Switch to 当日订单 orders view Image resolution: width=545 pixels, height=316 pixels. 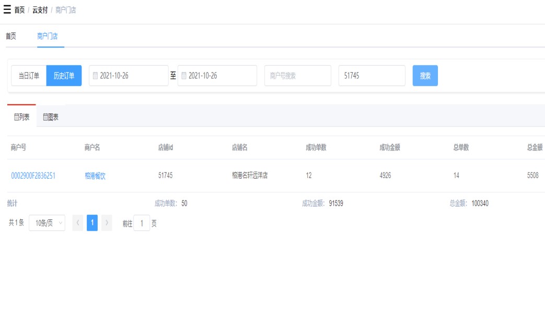pyautogui.click(x=29, y=76)
